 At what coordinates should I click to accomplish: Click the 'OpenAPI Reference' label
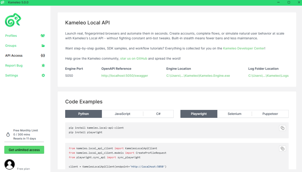pyautogui.click(x=116, y=69)
